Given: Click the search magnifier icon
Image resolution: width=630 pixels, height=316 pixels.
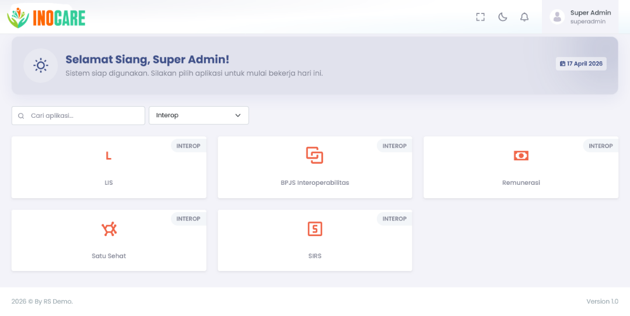Looking at the screenshot, I should click(22, 115).
